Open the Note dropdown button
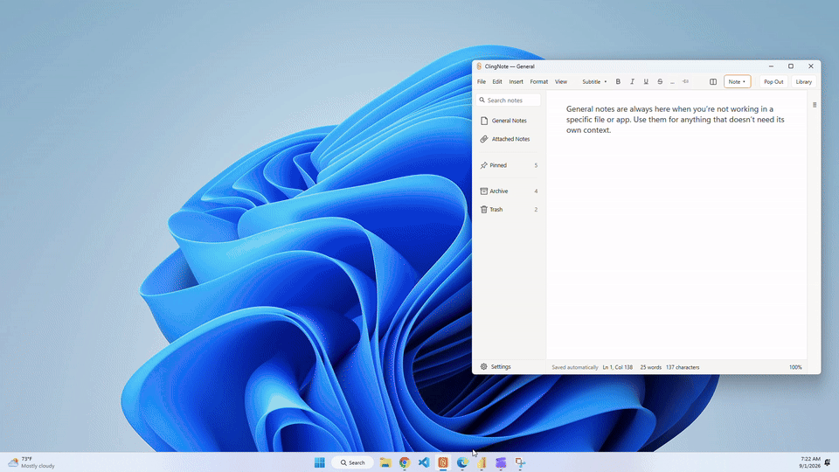Image resolution: width=839 pixels, height=472 pixels. (x=738, y=82)
